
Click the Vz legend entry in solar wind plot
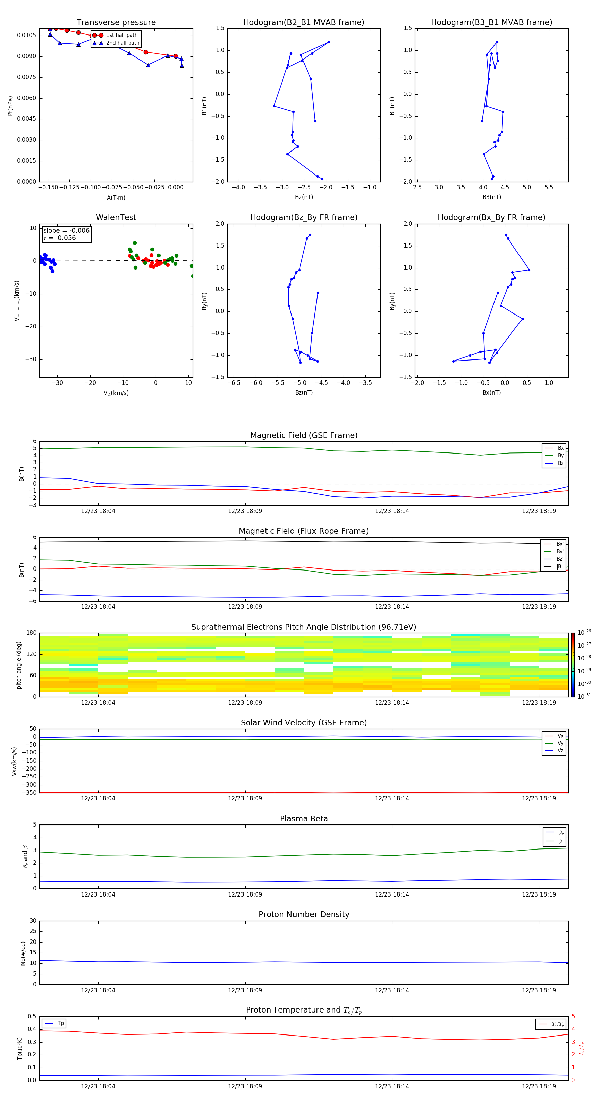[554, 751]
